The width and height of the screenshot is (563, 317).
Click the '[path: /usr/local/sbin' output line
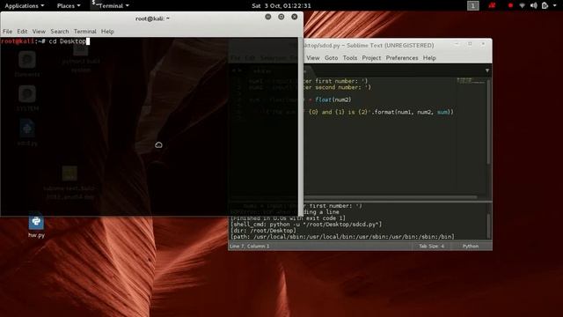[342, 237]
